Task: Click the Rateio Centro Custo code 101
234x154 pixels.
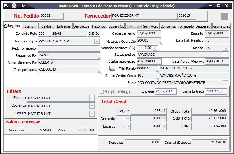Action: 147,76
